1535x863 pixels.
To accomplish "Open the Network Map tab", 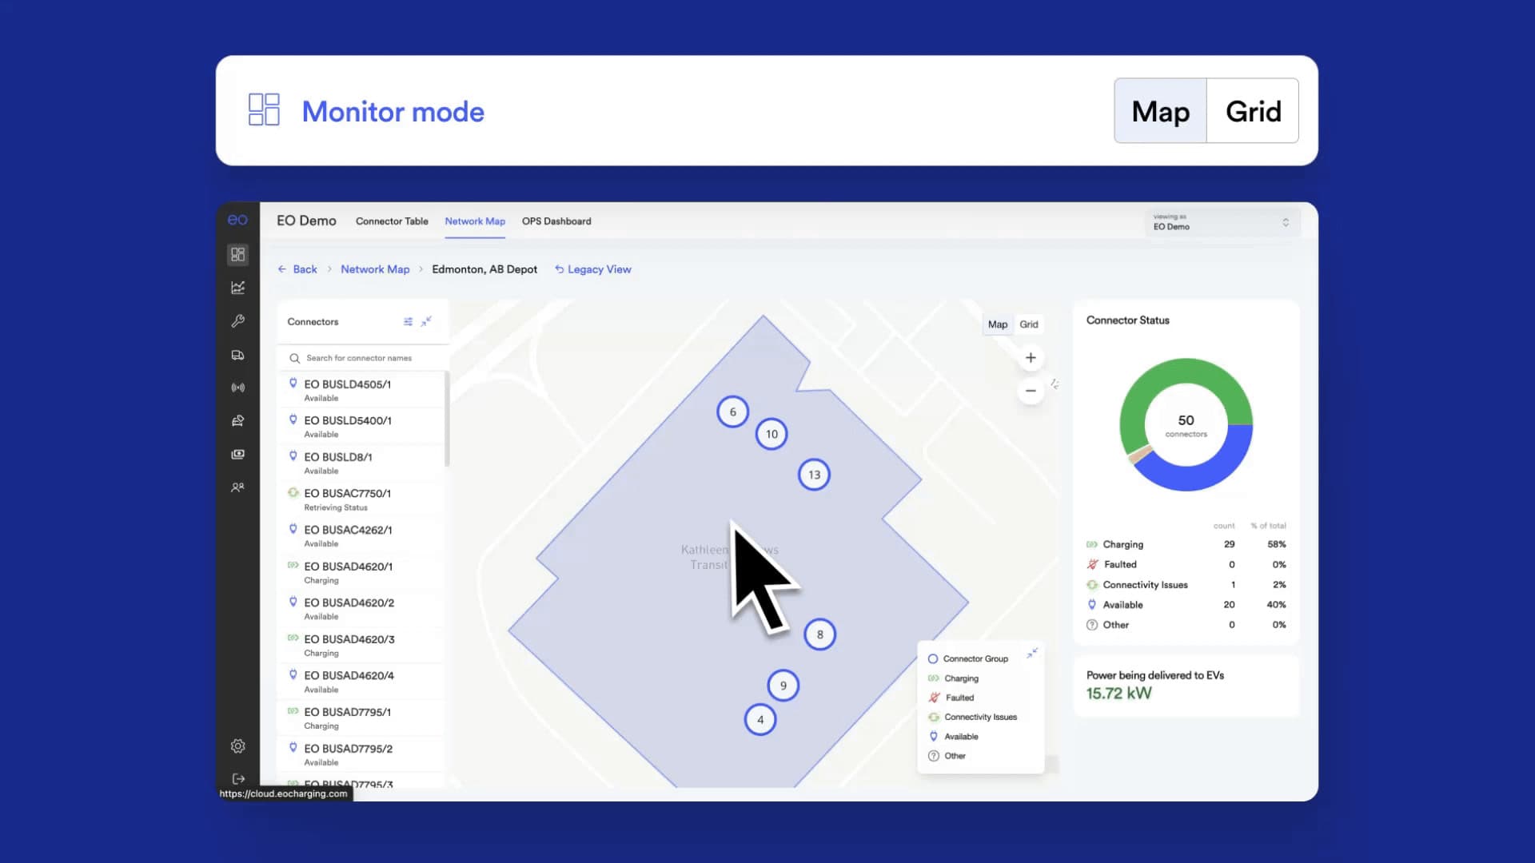I will (475, 221).
